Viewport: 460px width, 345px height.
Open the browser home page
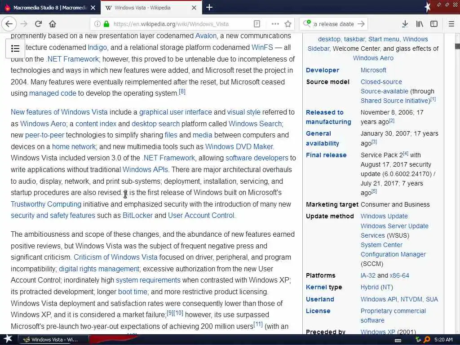53,24
